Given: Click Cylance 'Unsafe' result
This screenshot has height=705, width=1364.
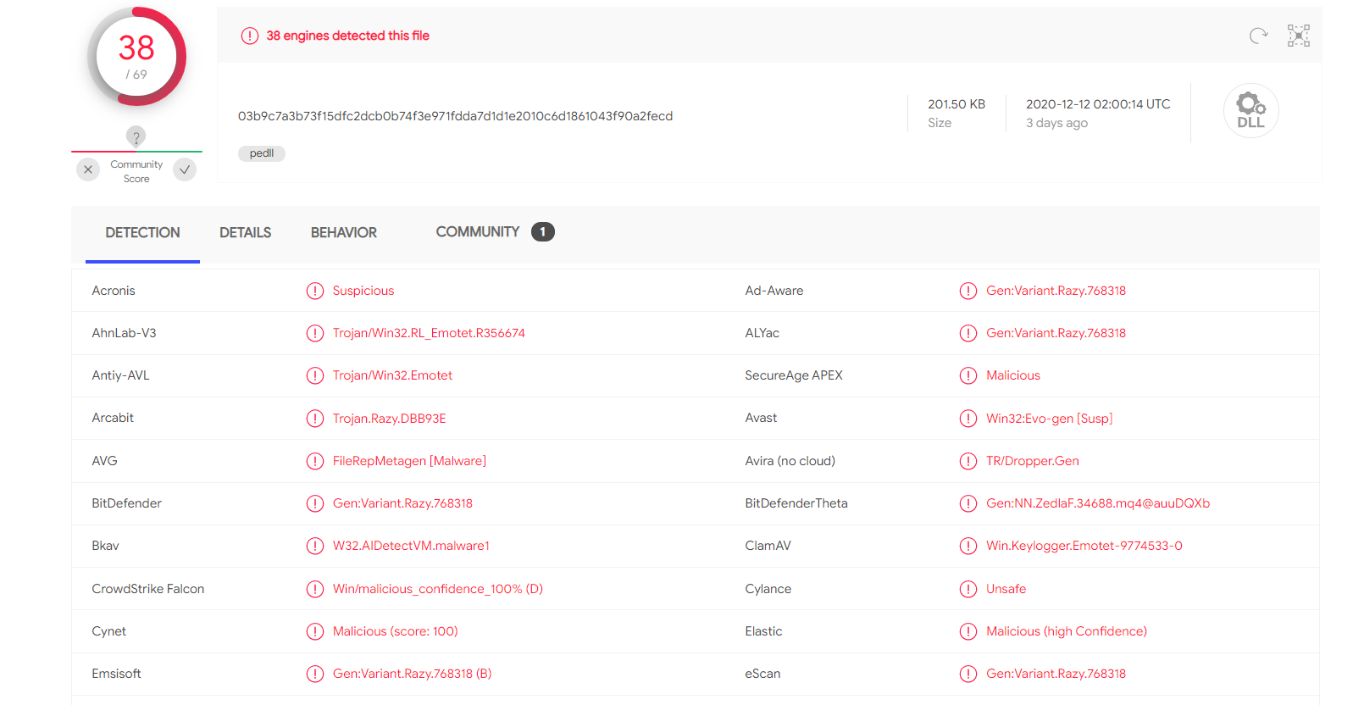Looking at the screenshot, I should coord(1006,589).
